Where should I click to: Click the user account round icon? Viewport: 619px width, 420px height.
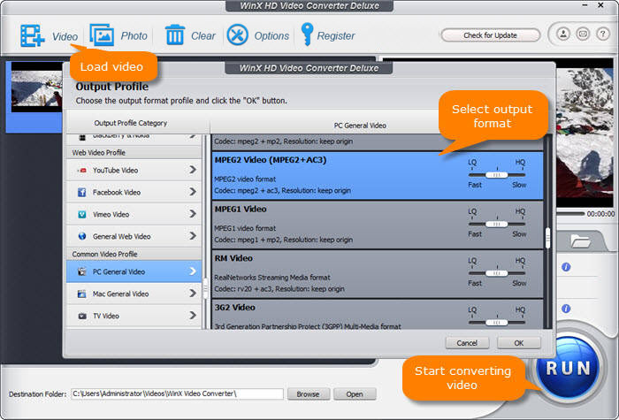click(x=563, y=34)
